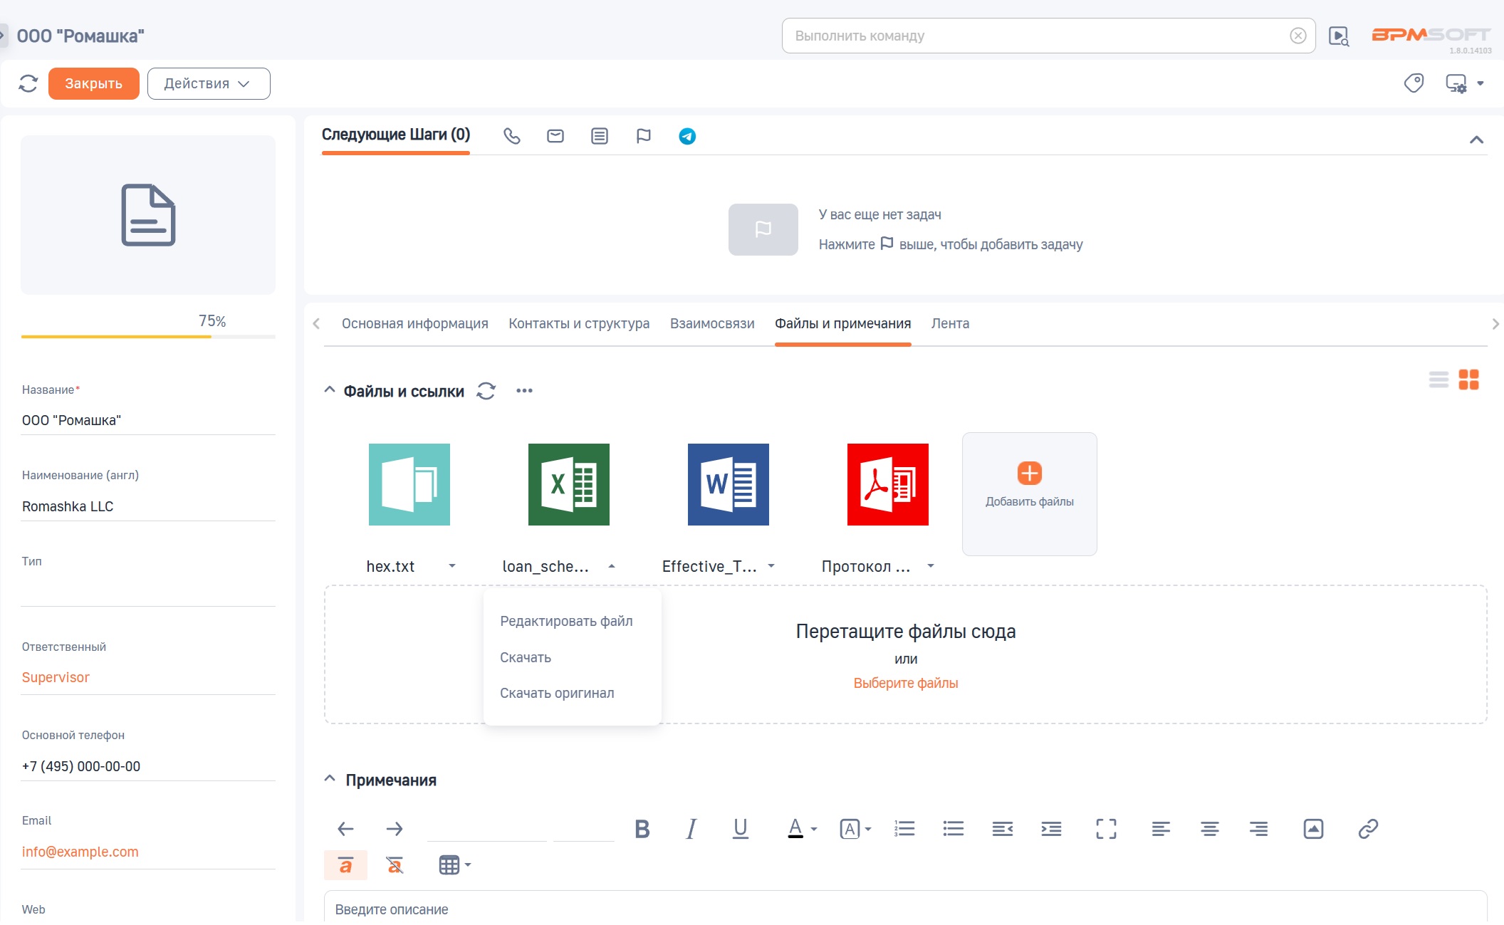This screenshot has height=925, width=1504.
Task: Refresh the page with the reload icon
Action: tap(28, 83)
